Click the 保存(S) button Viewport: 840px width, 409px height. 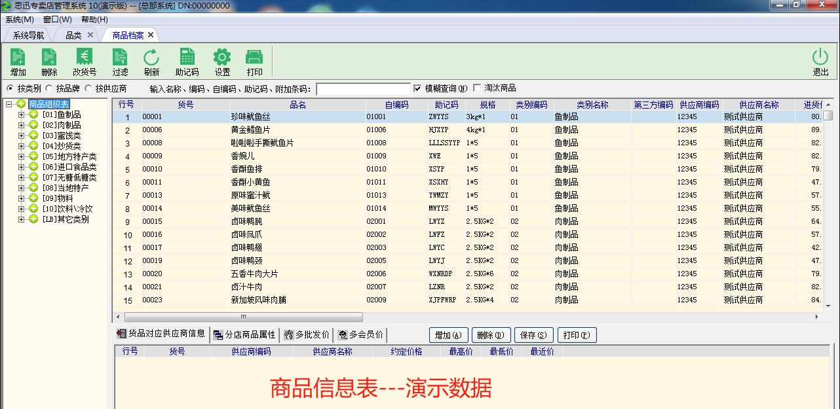(533, 334)
